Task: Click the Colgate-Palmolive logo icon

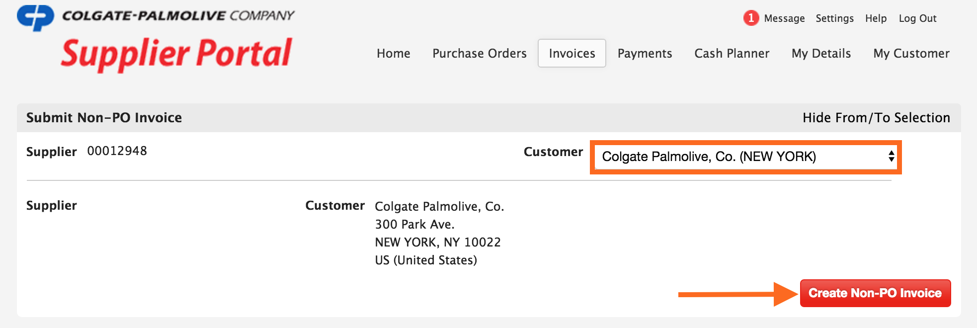Action: pos(35,17)
